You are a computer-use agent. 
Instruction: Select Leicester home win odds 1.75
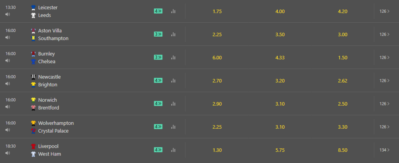tap(217, 12)
